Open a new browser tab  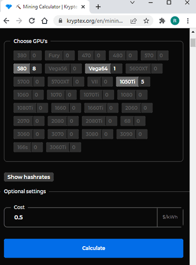click(x=98, y=7)
